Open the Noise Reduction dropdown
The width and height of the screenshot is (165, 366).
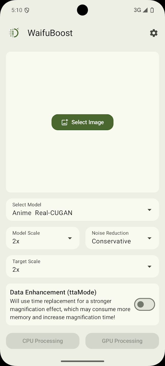122,238
